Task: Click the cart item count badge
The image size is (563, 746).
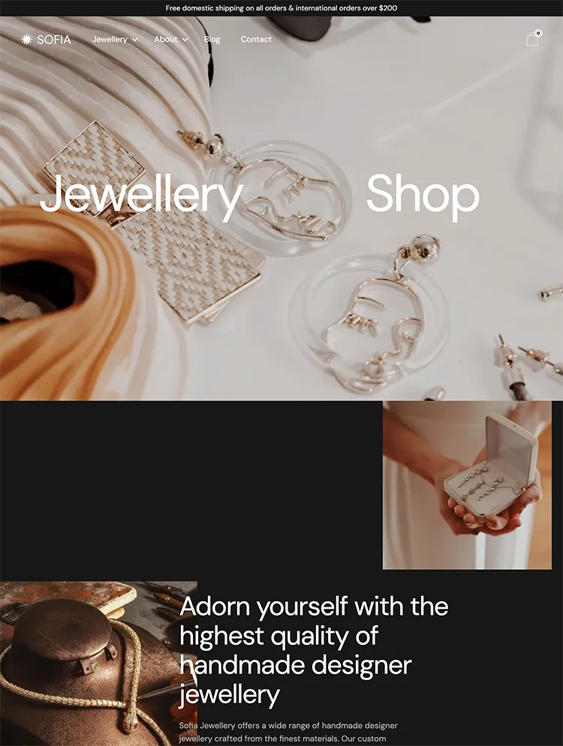Action: pos(538,33)
